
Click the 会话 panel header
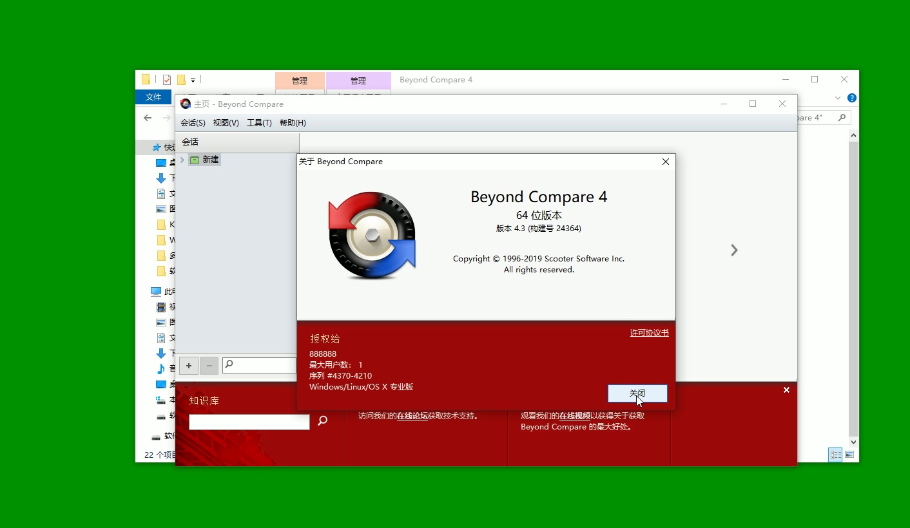coord(237,142)
